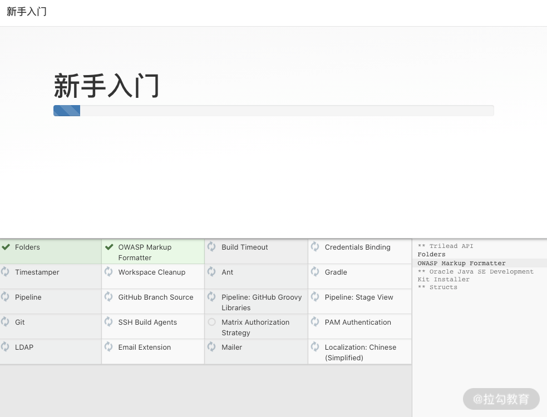Click OWASP Markup Formatter in install log
The width and height of the screenshot is (547, 417).
tap(461, 264)
